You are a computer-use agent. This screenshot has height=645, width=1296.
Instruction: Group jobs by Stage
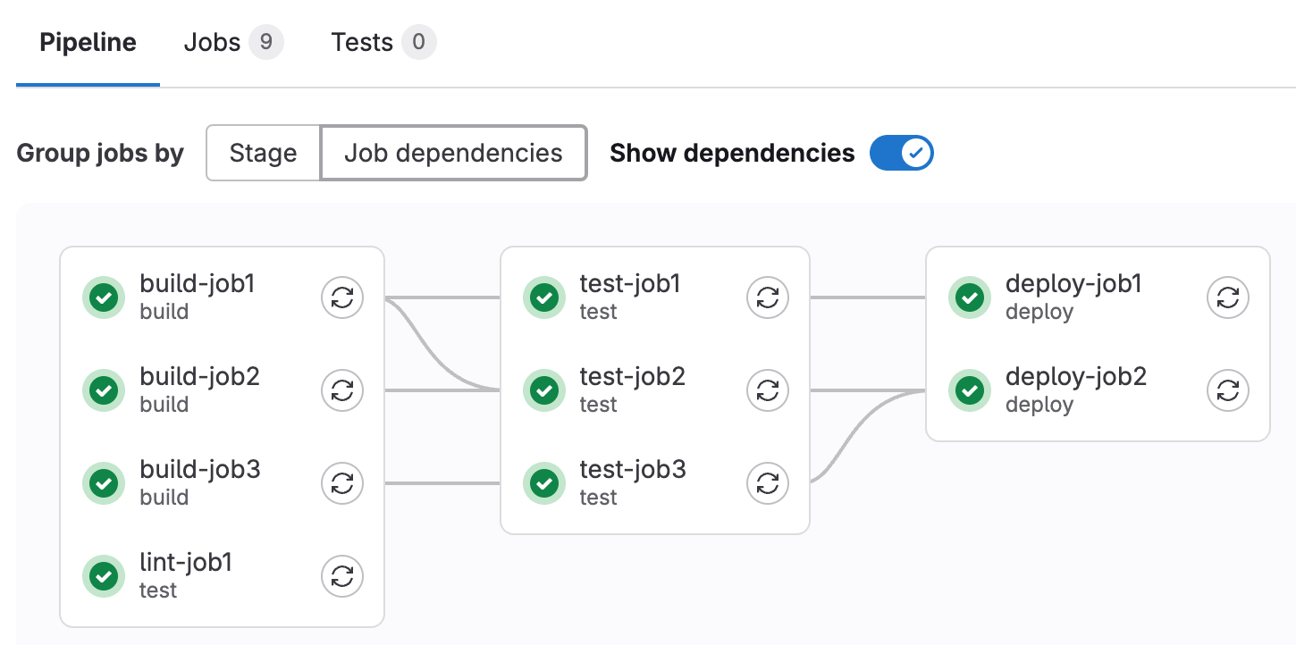click(x=263, y=153)
